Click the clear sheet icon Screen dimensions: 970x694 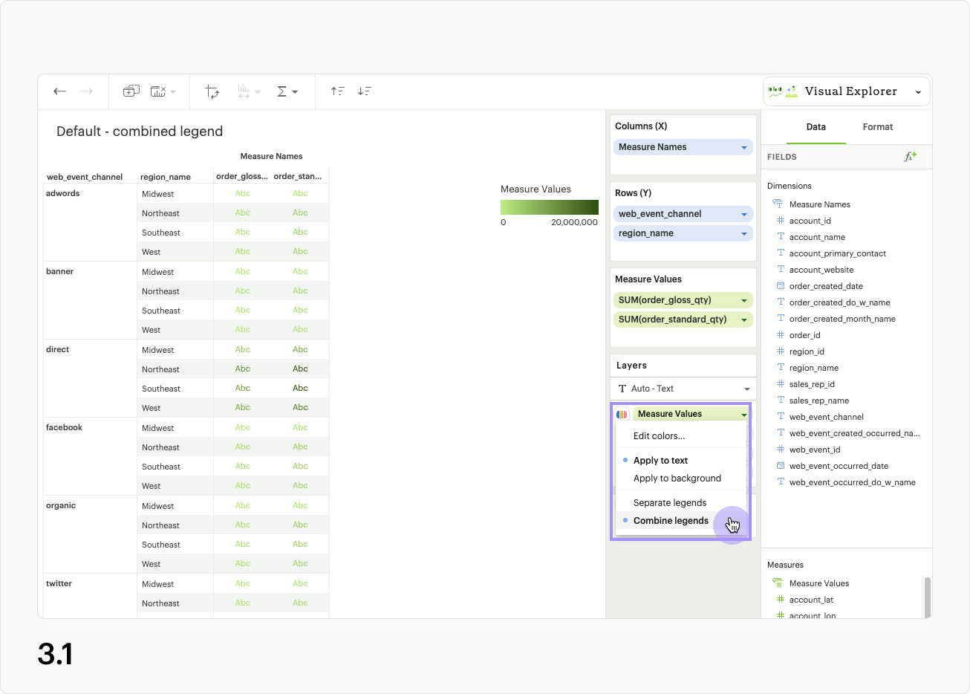[x=158, y=91]
